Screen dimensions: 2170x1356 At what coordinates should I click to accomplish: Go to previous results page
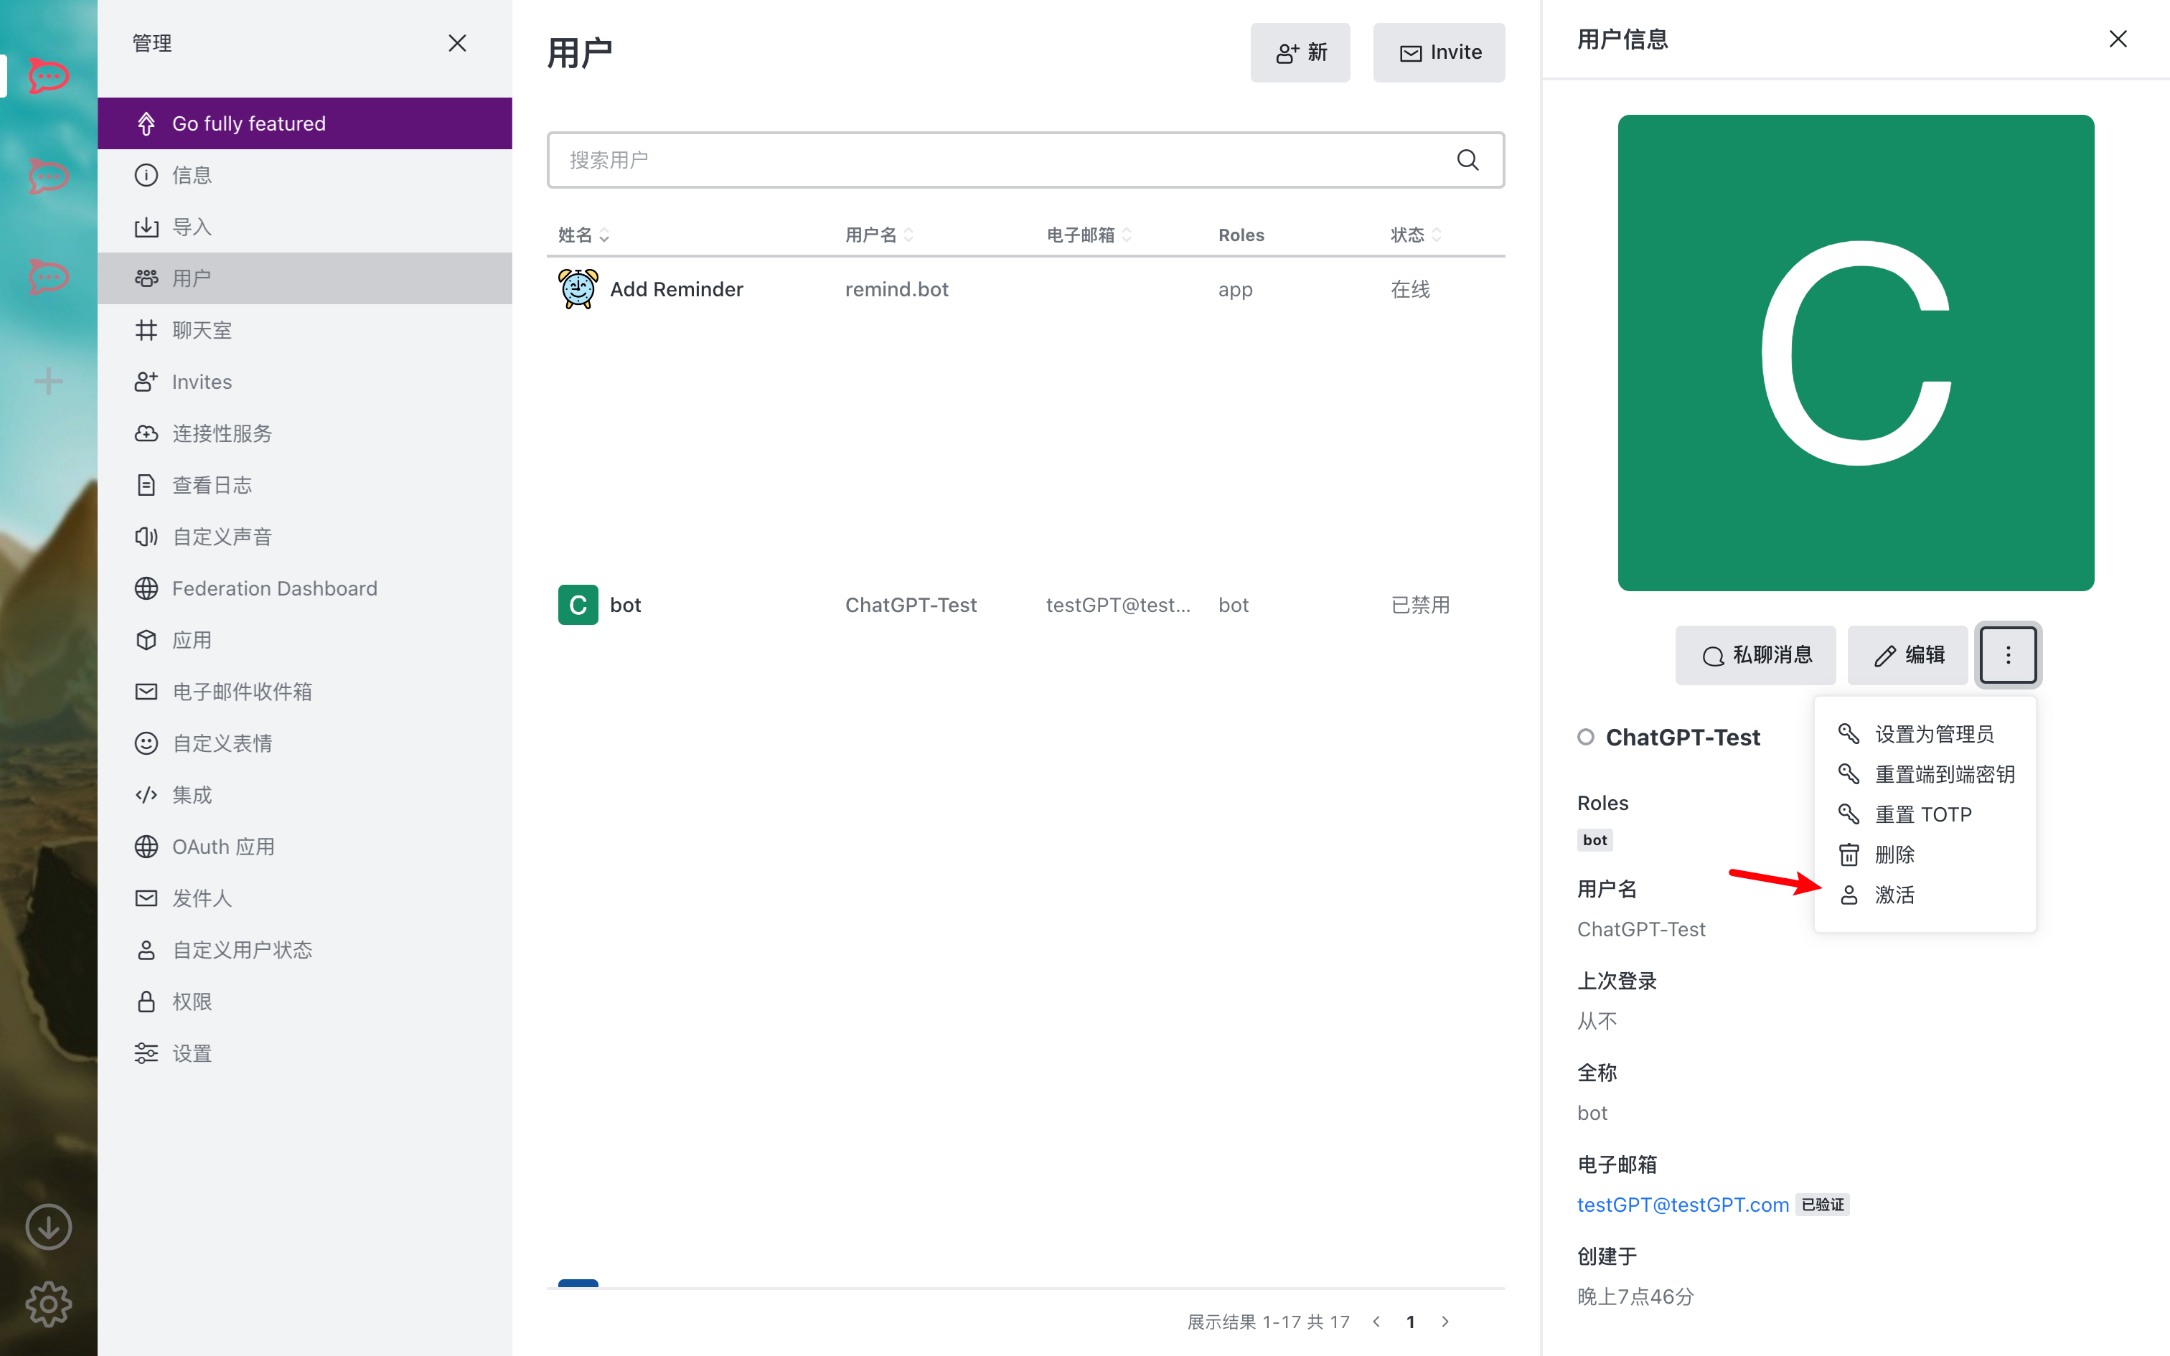click(1376, 1321)
